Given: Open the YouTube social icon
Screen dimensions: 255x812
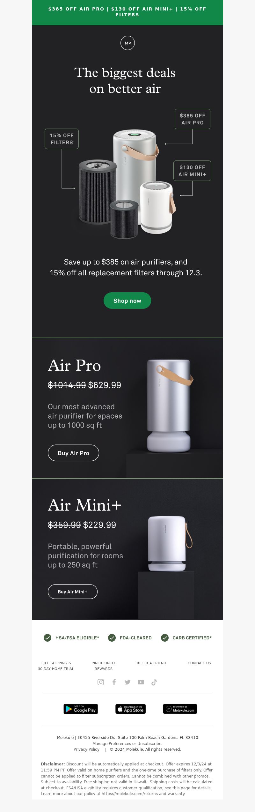Looking at the screenshot, I should point(141,682).
